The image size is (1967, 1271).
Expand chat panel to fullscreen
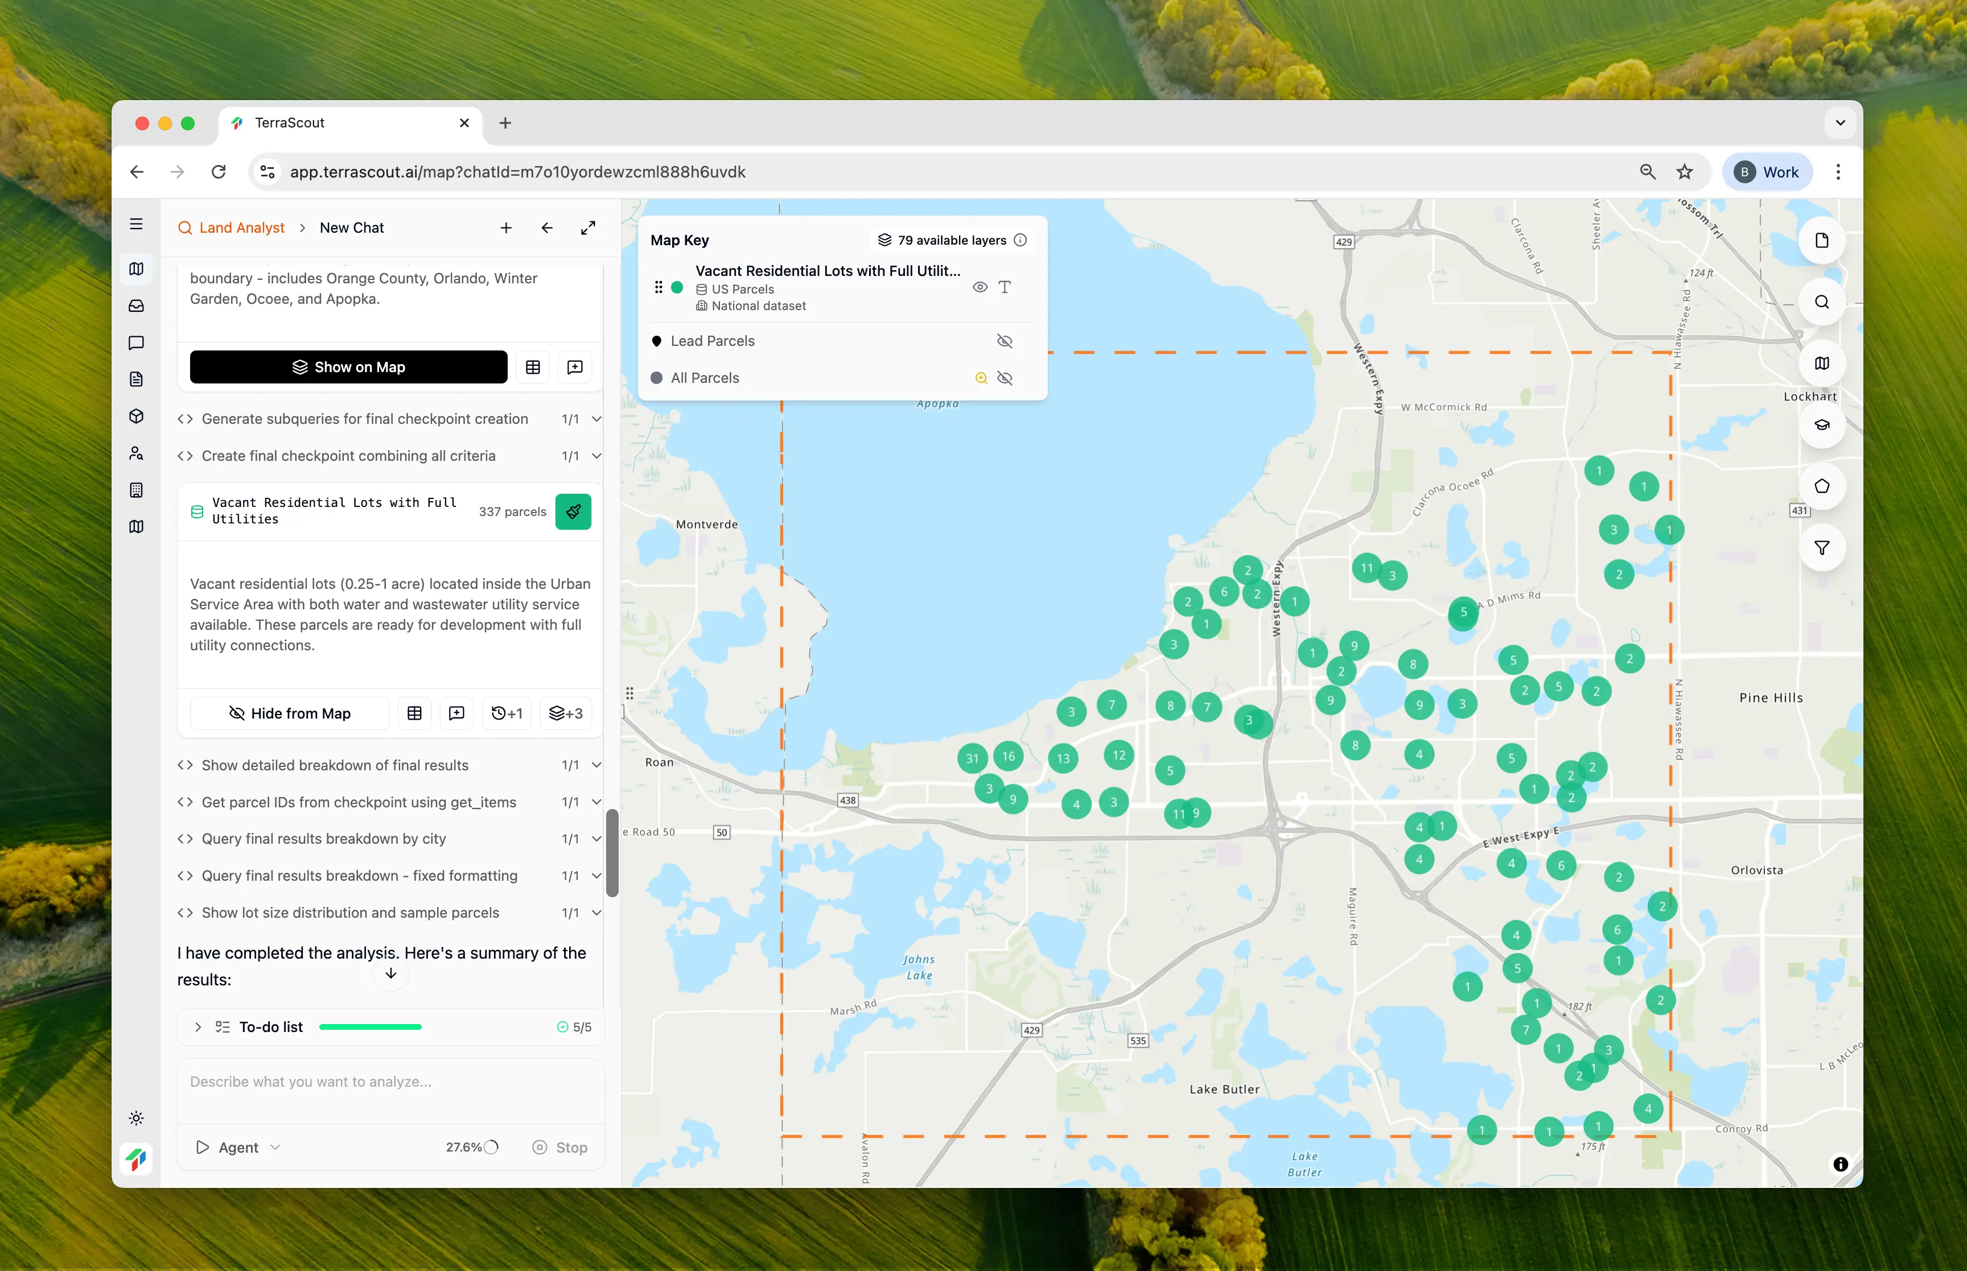[588, 228]
